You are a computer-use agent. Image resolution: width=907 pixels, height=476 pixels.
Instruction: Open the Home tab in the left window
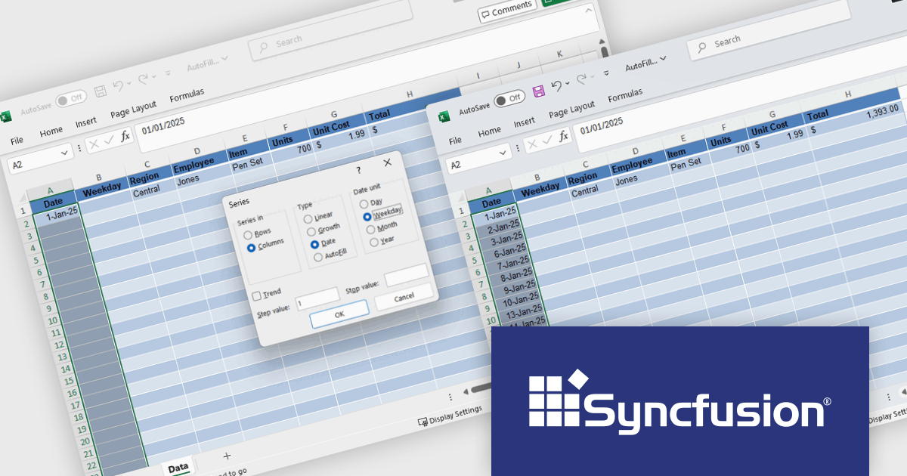(51, 131)
